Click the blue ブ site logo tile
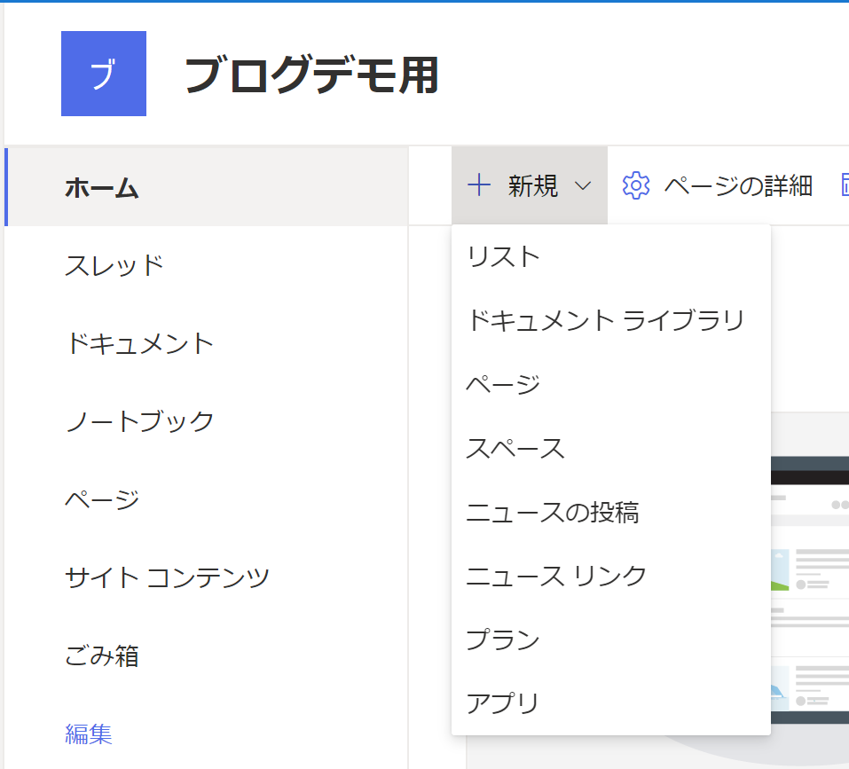 pyautogui.click(x=104, y=74)
